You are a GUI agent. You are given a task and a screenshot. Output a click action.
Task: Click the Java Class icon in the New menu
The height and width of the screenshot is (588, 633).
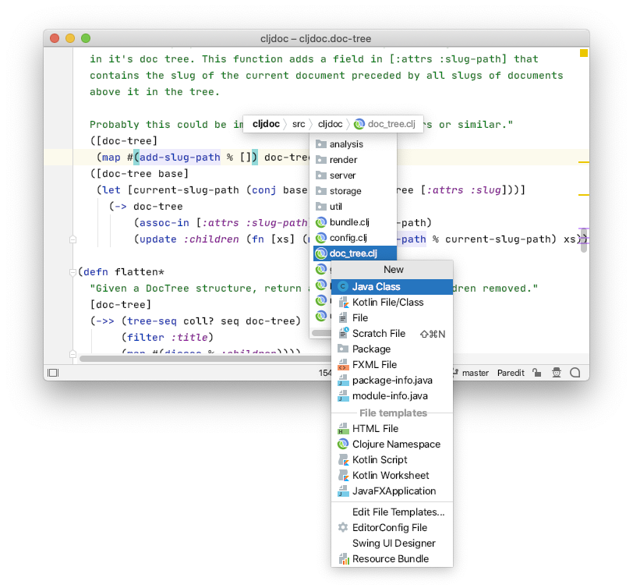343,287
